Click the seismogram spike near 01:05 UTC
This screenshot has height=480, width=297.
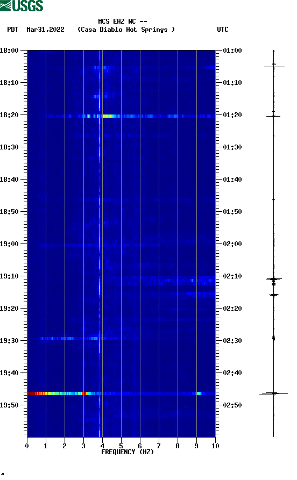point(274,67)
